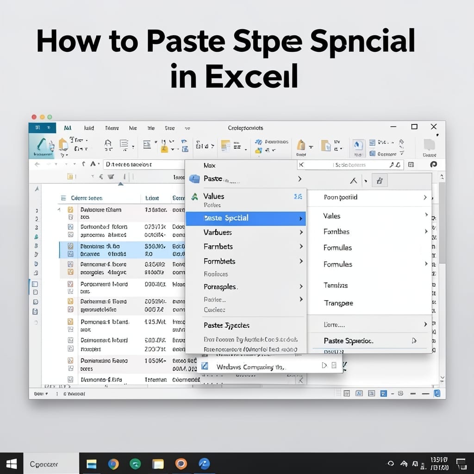Viewport: 474px width, 474px height.
Task: Click the circular icon right of the formula bar
Action: pos(433,164)
